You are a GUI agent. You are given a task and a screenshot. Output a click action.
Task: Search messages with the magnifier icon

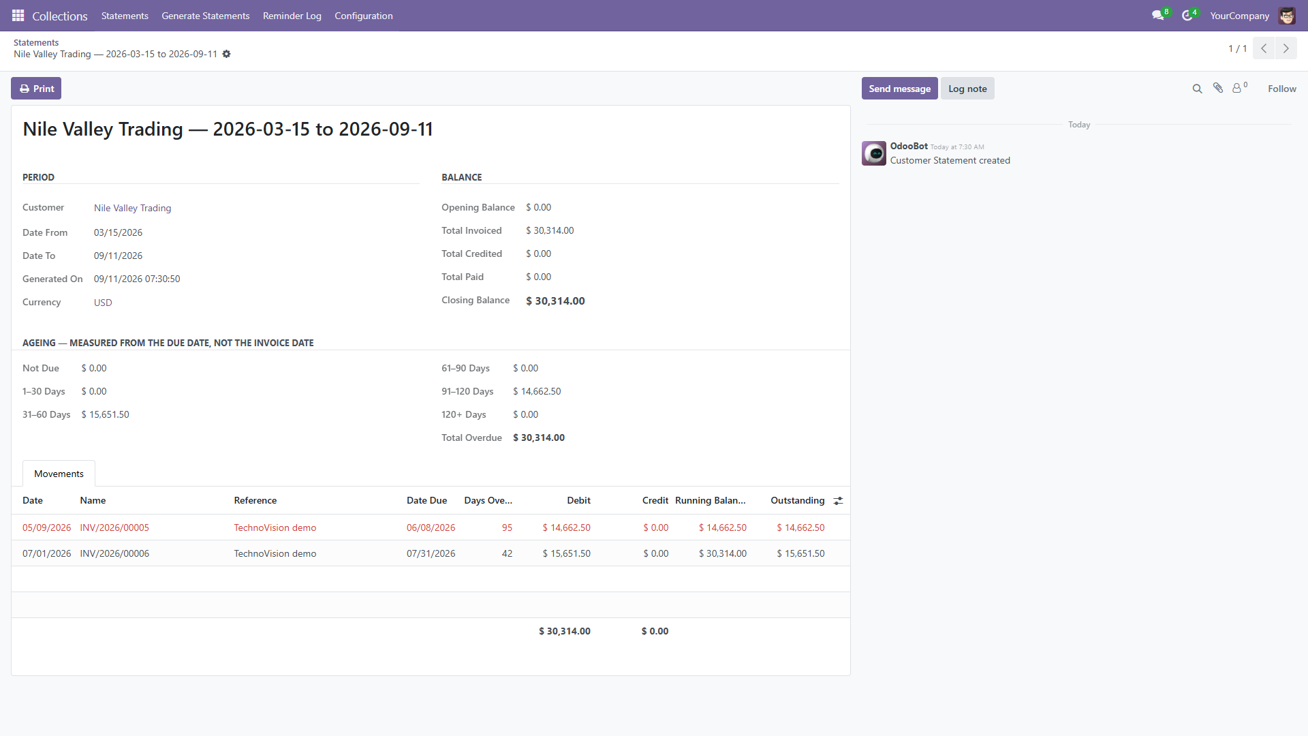click(1197, 89)
